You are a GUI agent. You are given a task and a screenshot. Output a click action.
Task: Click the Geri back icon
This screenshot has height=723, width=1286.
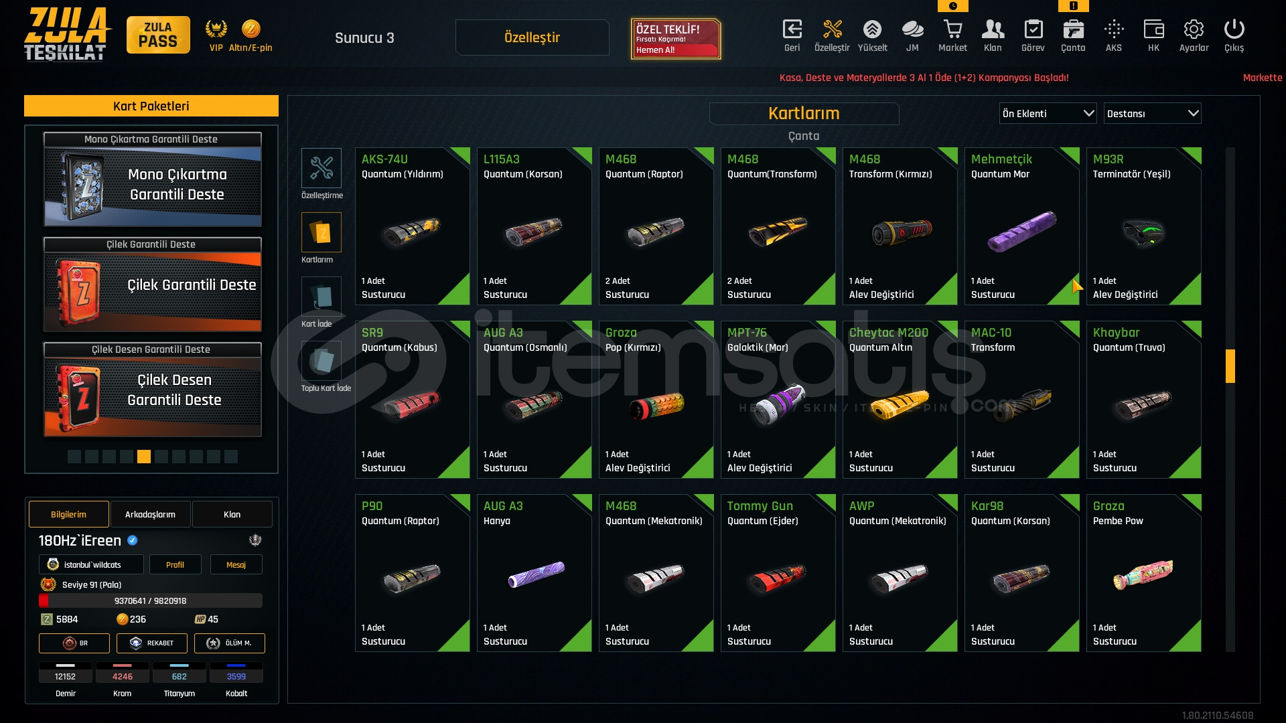coord(792,30)
